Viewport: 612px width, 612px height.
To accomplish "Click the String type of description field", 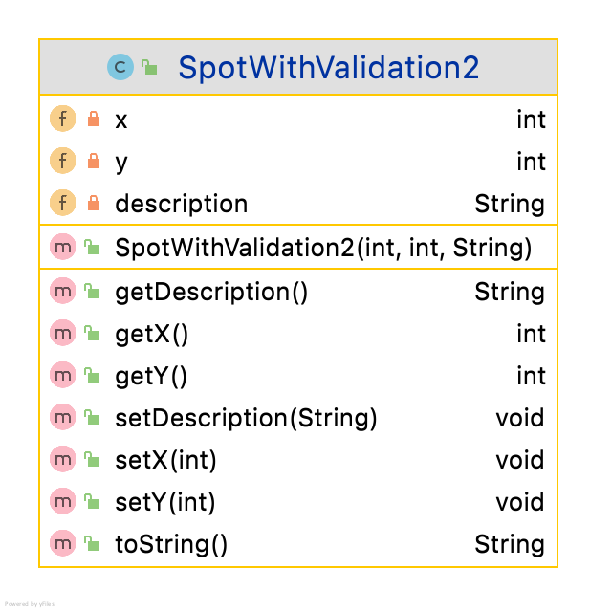I will pos(509,204).
